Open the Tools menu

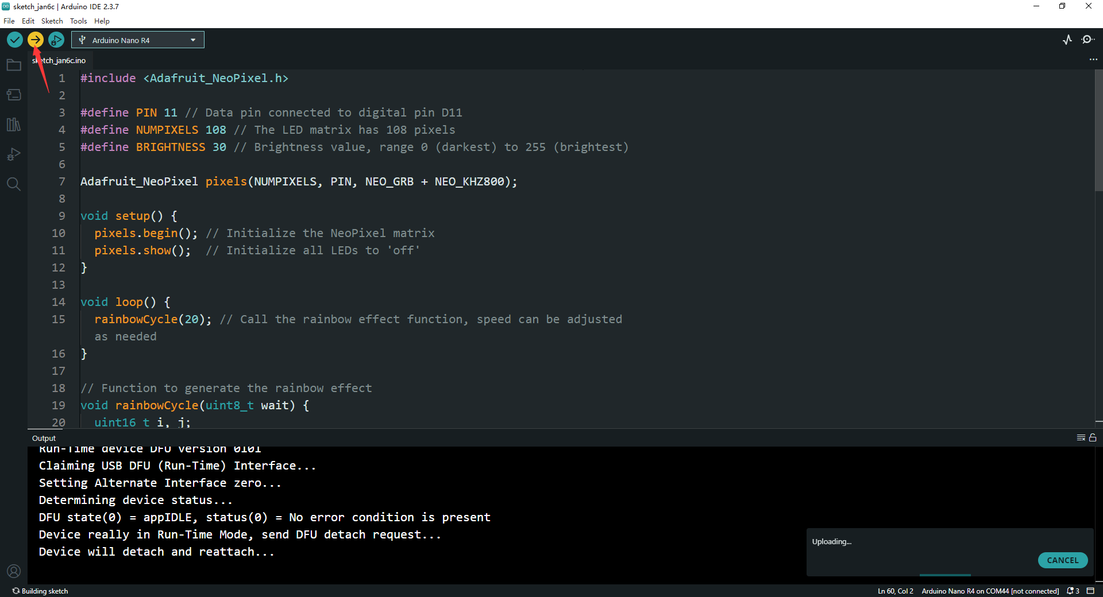pos(78,21)
